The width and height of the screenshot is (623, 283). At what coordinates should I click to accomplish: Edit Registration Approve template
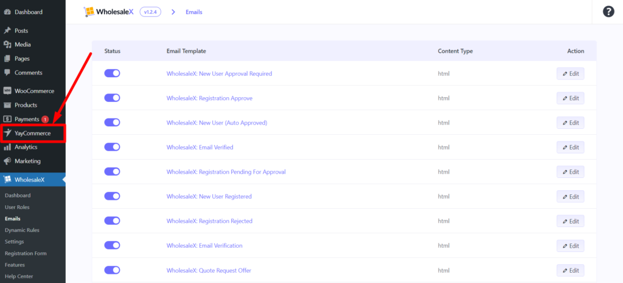(x=570, y=98)
